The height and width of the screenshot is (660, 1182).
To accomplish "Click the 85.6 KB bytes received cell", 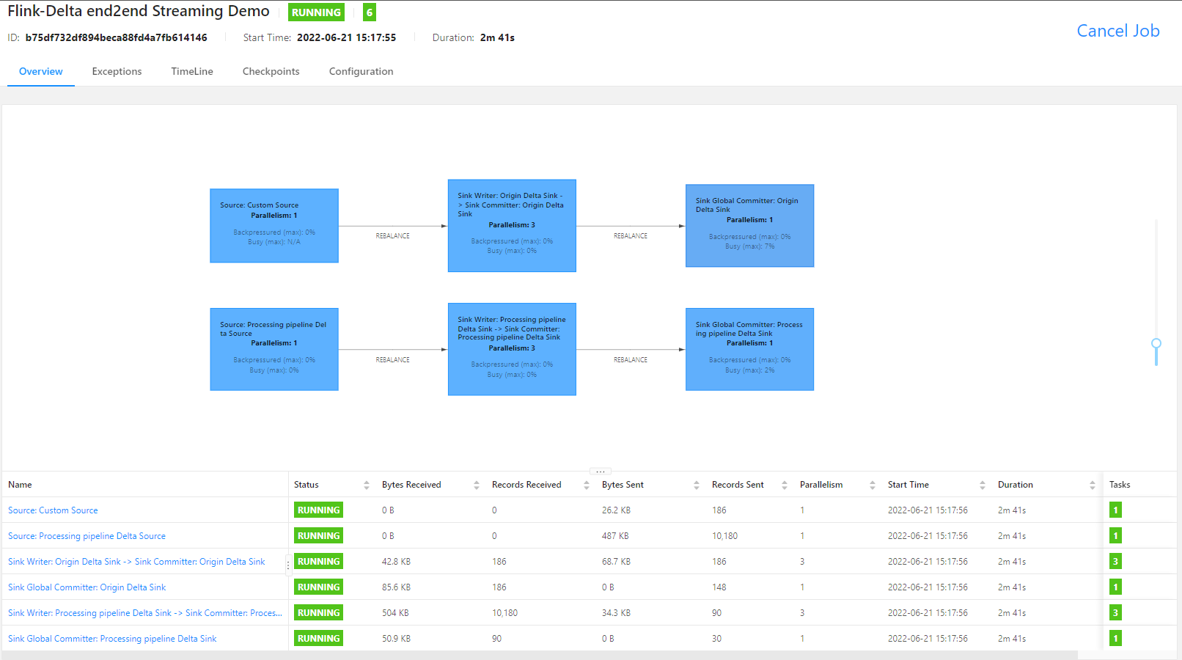I will 396,587.
